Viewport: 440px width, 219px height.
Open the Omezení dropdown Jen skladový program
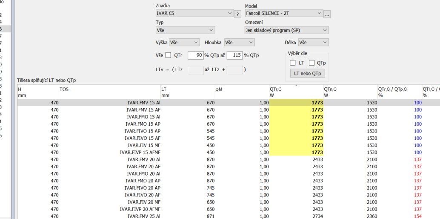(287, 30)
